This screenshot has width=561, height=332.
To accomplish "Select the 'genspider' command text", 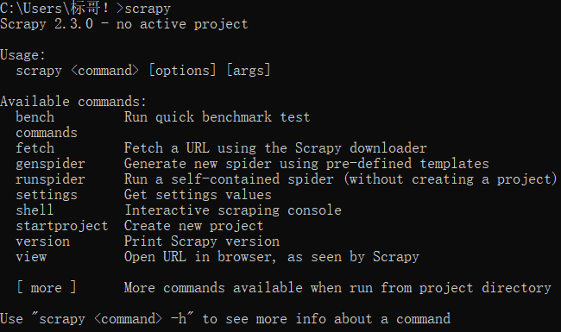I will click(50, 164).
